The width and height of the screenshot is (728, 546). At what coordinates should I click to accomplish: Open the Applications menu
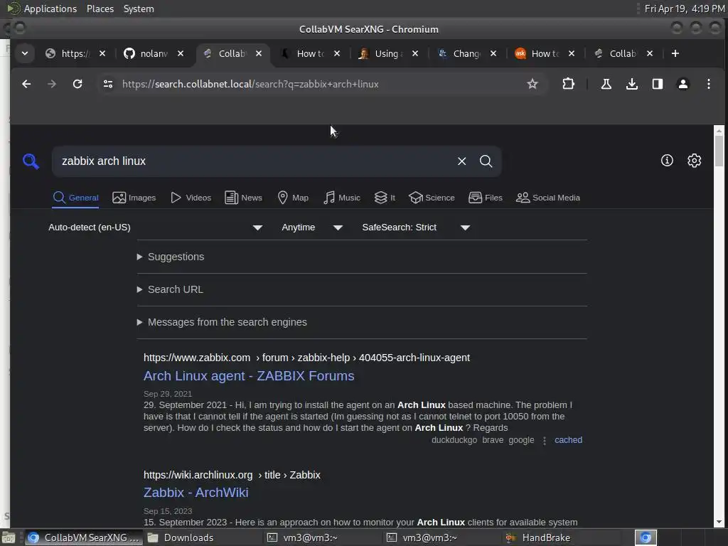(50, 9)
